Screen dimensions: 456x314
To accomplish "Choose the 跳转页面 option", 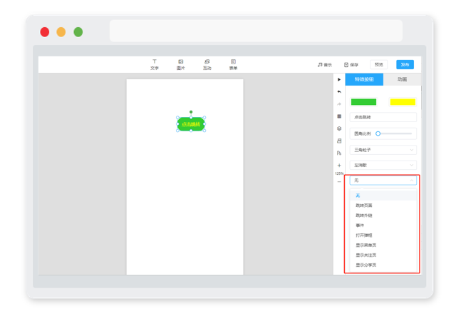I will pyautogui.click(x=383, y=206).
